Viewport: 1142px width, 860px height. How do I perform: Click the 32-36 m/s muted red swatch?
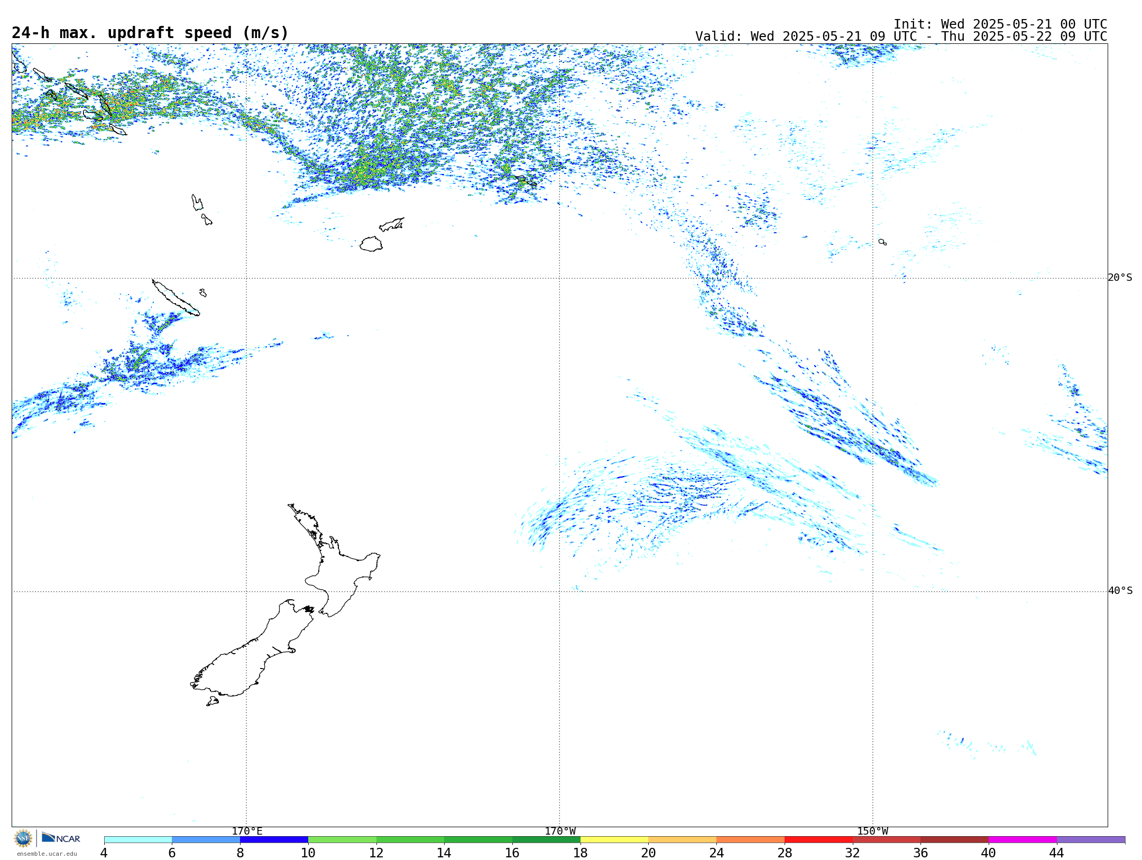(887, 839)
